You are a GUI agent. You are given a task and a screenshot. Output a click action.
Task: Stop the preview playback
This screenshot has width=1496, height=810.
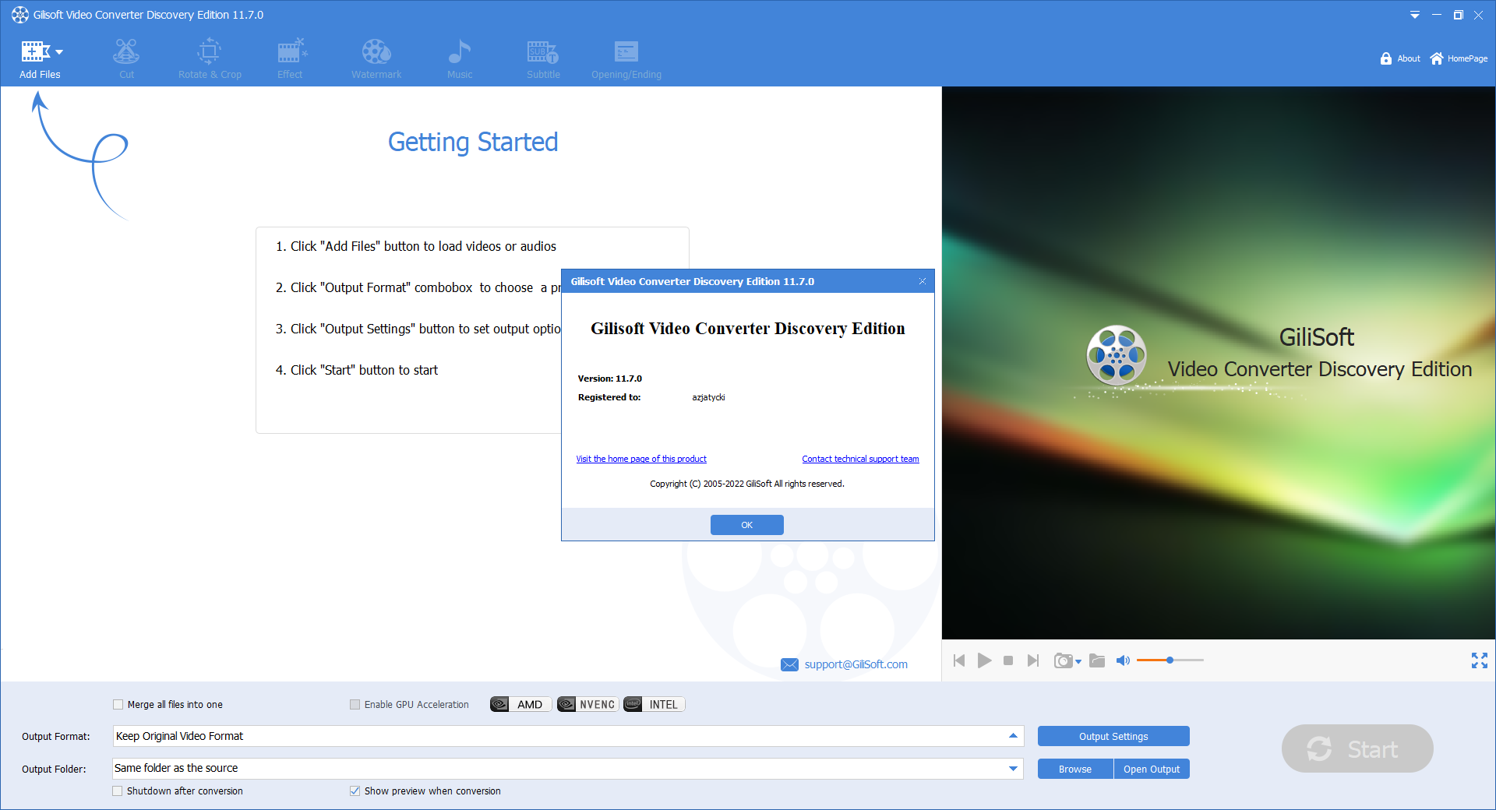click(1008, 660)
